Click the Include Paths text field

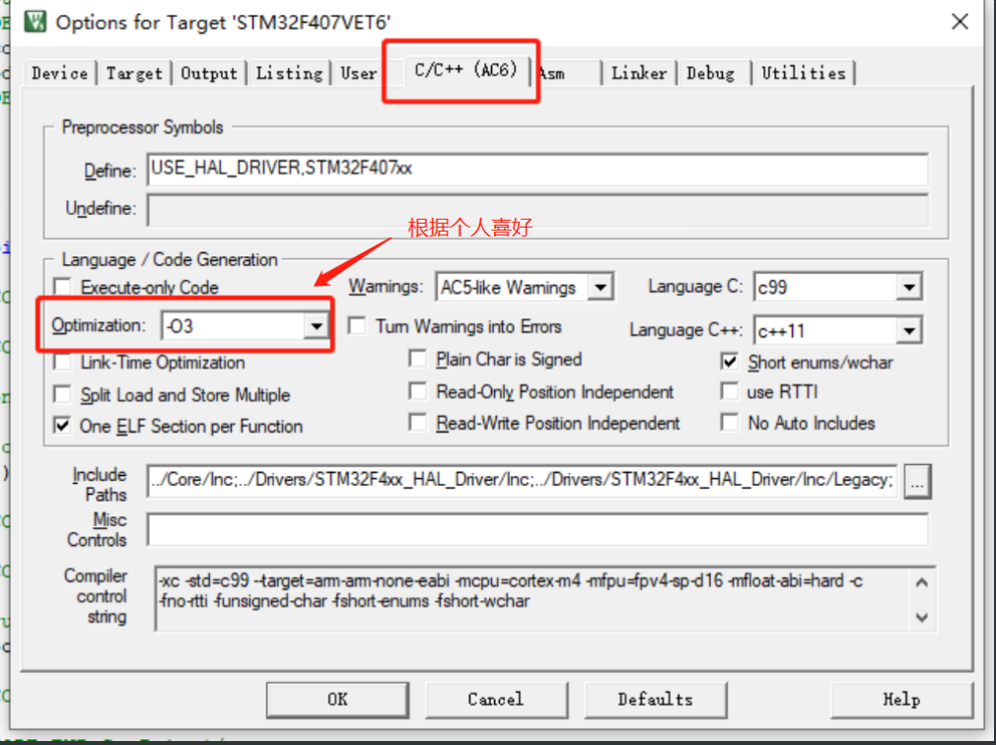[x=522, y=480]
